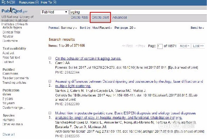Open the PubMed database dropdown
Image resolution: width=207 pixels, height=139 pixels.
[x=54, y=12]
